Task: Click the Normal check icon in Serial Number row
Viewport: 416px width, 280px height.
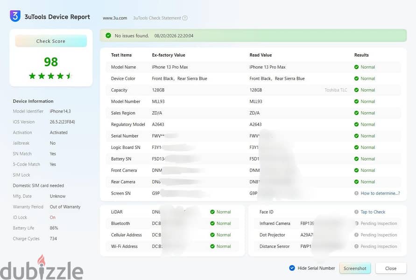Action: coord(356,136)
